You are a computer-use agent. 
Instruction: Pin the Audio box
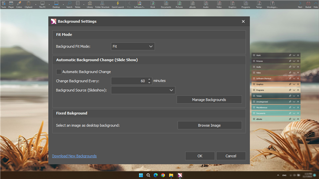coord(290,67)
